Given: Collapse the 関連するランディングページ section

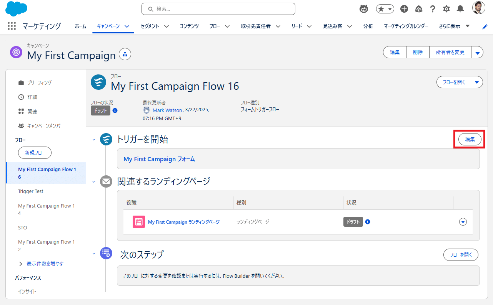Looking at the screenshot, I should click(93, 181).
